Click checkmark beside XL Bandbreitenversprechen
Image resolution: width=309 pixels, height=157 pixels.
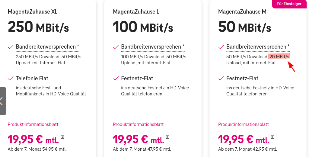point(11,47)
